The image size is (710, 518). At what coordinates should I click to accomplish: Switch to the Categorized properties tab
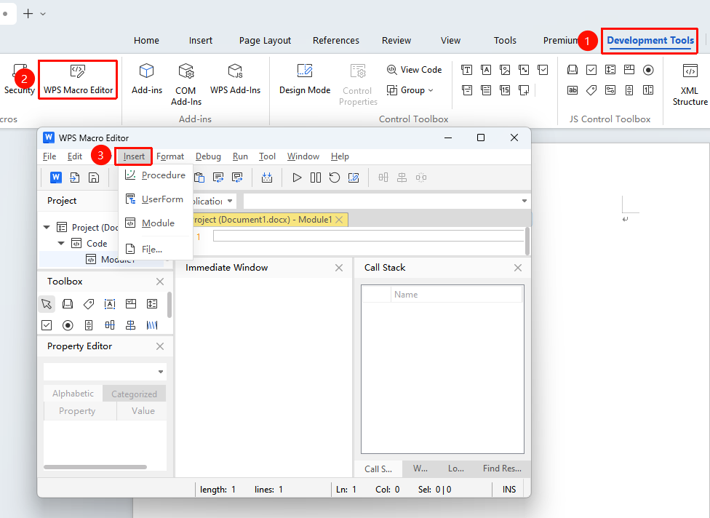coord(134,394)
